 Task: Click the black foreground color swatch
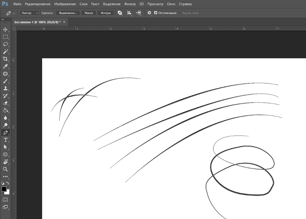pyautogui.click(x=4, y=189)
